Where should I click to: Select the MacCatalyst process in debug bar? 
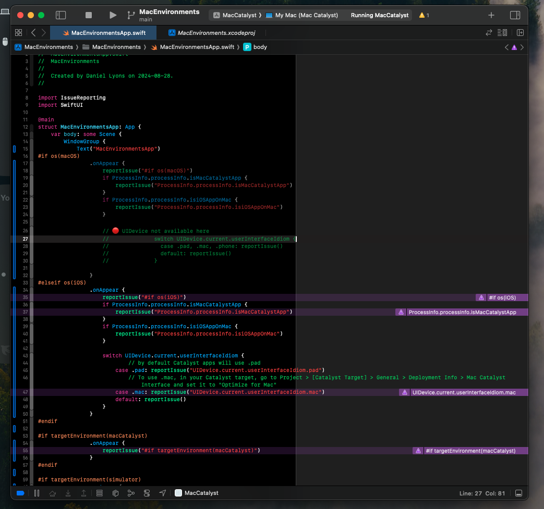pos(197,493)
